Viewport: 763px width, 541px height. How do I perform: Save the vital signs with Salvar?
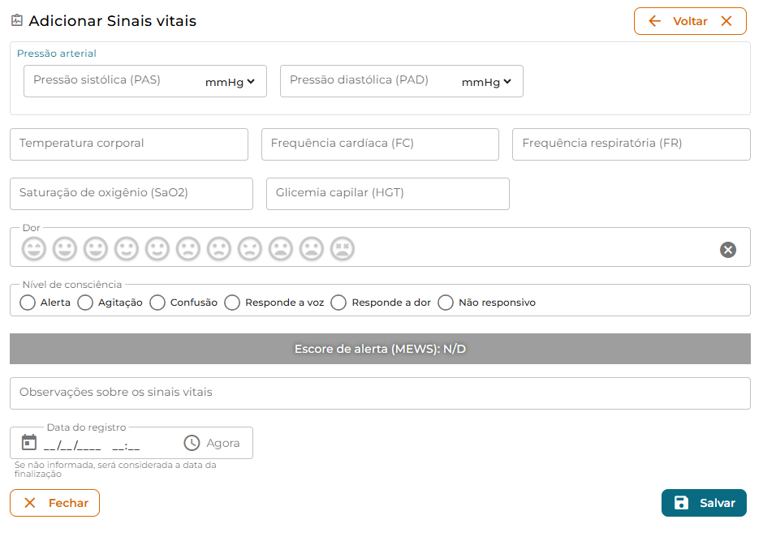click(x=704, y=503)
